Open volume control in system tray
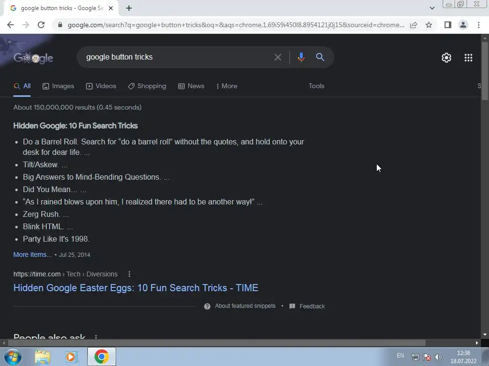The height and width of the screenshot is (366, 489). coord(438,357)
